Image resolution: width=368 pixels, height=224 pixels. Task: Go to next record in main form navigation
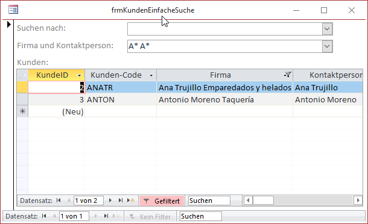[95, 216]
